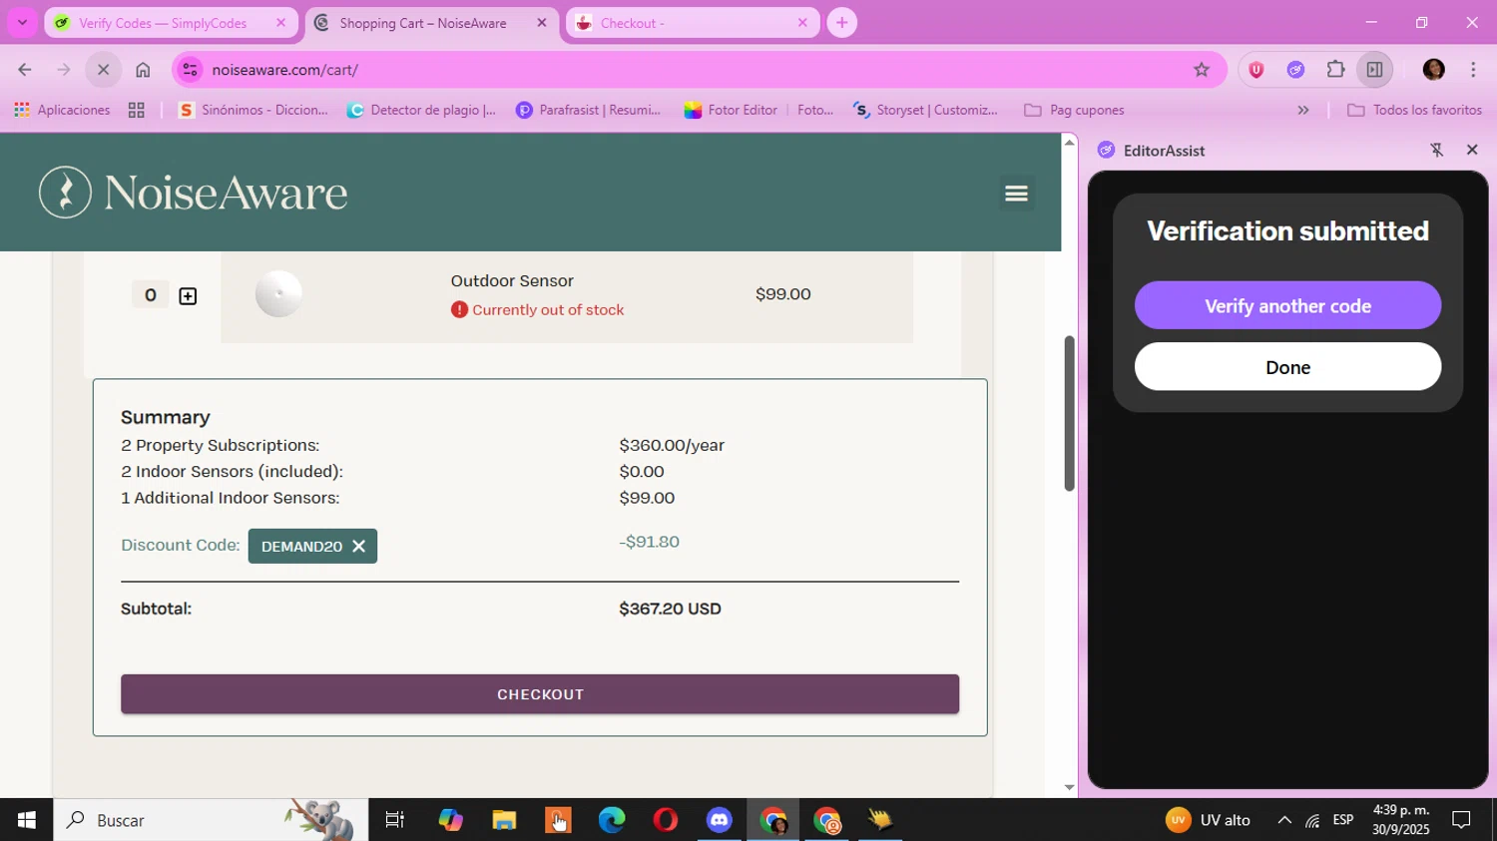Click the CHECKOUT button
Screen dimensions: 1497x841
click(540, 694)
